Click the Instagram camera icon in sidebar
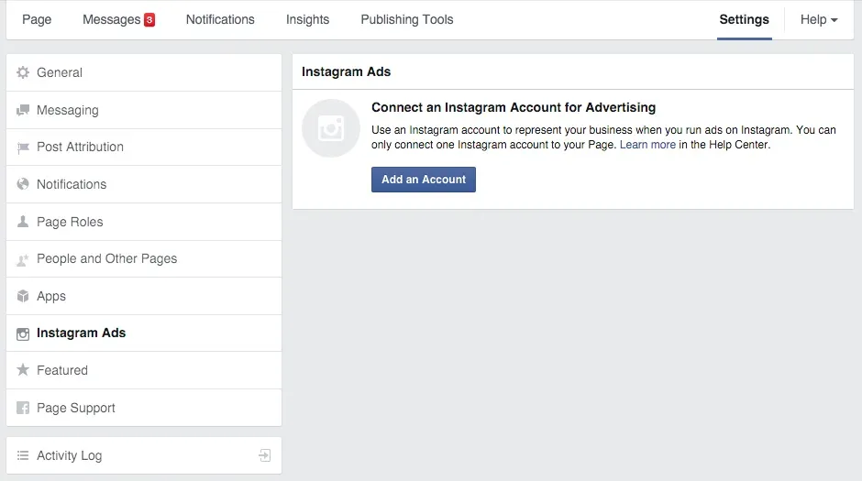Image resolution: width=862 pixels, height=481 pixels. coord(23,333)
